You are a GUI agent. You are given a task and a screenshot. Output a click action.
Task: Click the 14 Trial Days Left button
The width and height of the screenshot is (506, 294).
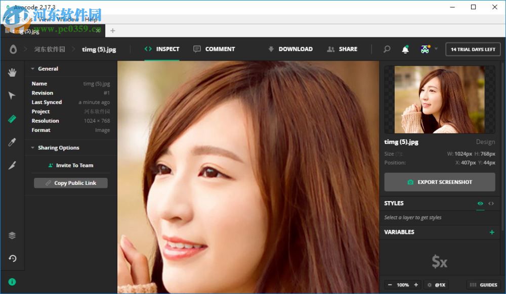click(473, 50)
